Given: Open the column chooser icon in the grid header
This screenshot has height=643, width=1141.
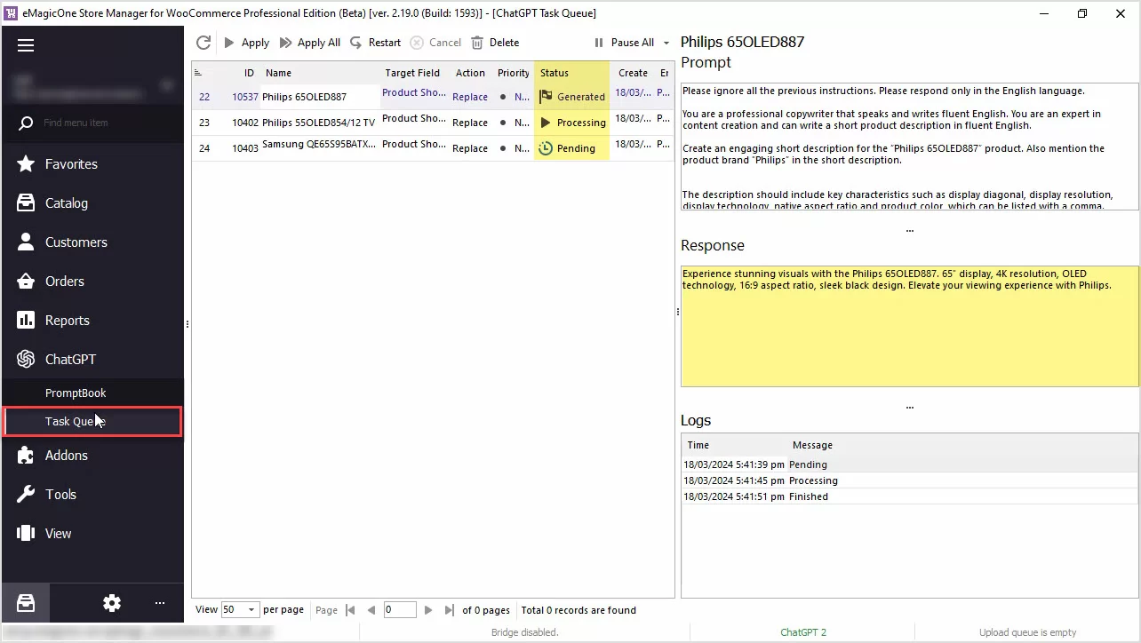Looking at the screenshot, I should tap(198, 73).
